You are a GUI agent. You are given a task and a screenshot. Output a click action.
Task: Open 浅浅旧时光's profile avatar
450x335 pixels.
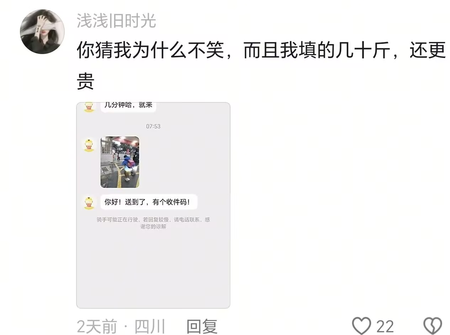(42, 32)
